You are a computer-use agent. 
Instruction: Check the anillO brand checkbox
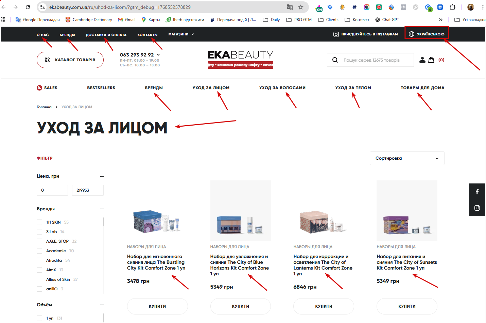click(39, 289)
